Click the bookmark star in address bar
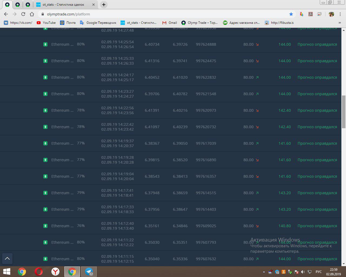 tap(291, 14)
